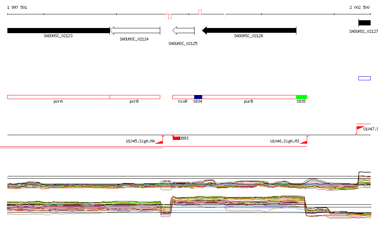The width and height of the screenshot is (378, 225).
Task: Click the blue outlined rectangle feature
Action: [364, 78]
